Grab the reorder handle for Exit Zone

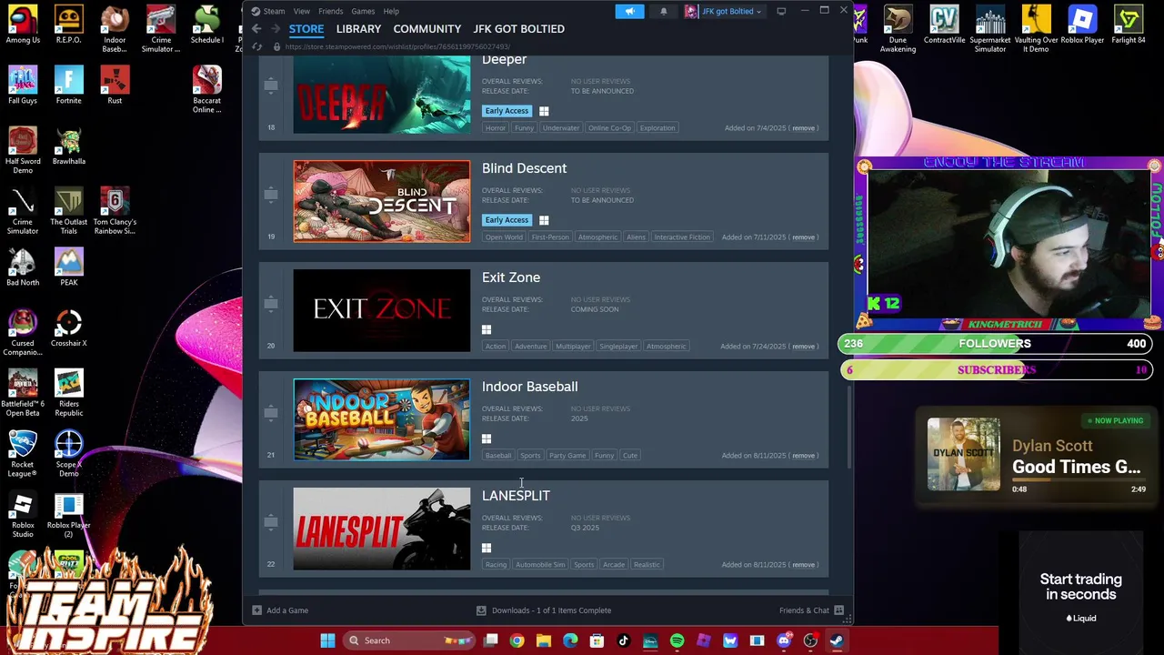(x=271, y=303)
